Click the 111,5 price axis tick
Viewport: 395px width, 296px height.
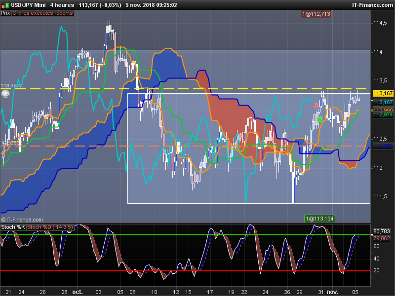380,196
